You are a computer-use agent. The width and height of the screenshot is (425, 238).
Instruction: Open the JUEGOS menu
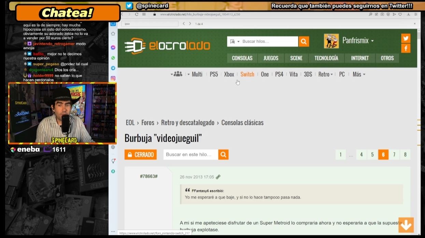coord(271,58)
